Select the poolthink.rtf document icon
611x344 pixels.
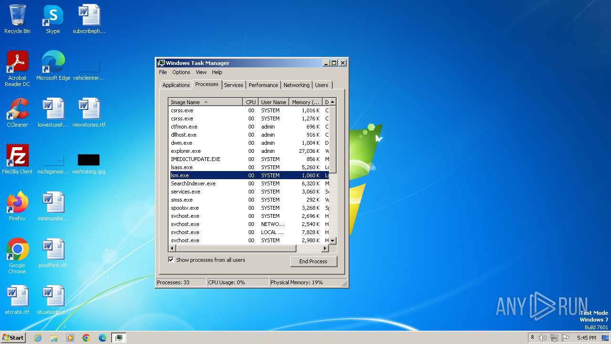click(53, 253)
